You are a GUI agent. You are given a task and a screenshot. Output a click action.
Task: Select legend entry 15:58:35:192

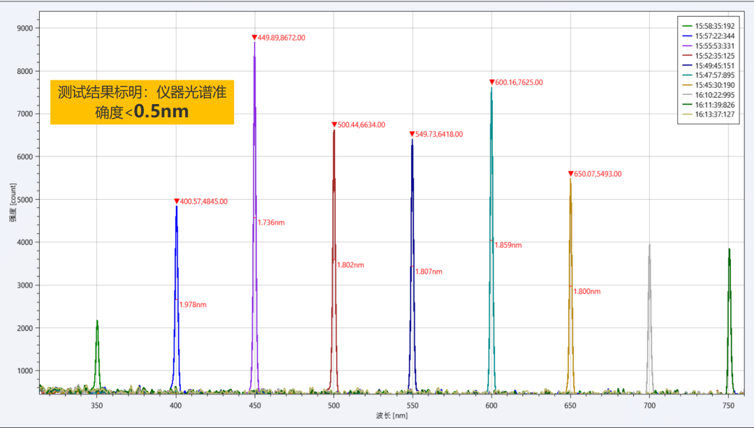click(709, 27)
